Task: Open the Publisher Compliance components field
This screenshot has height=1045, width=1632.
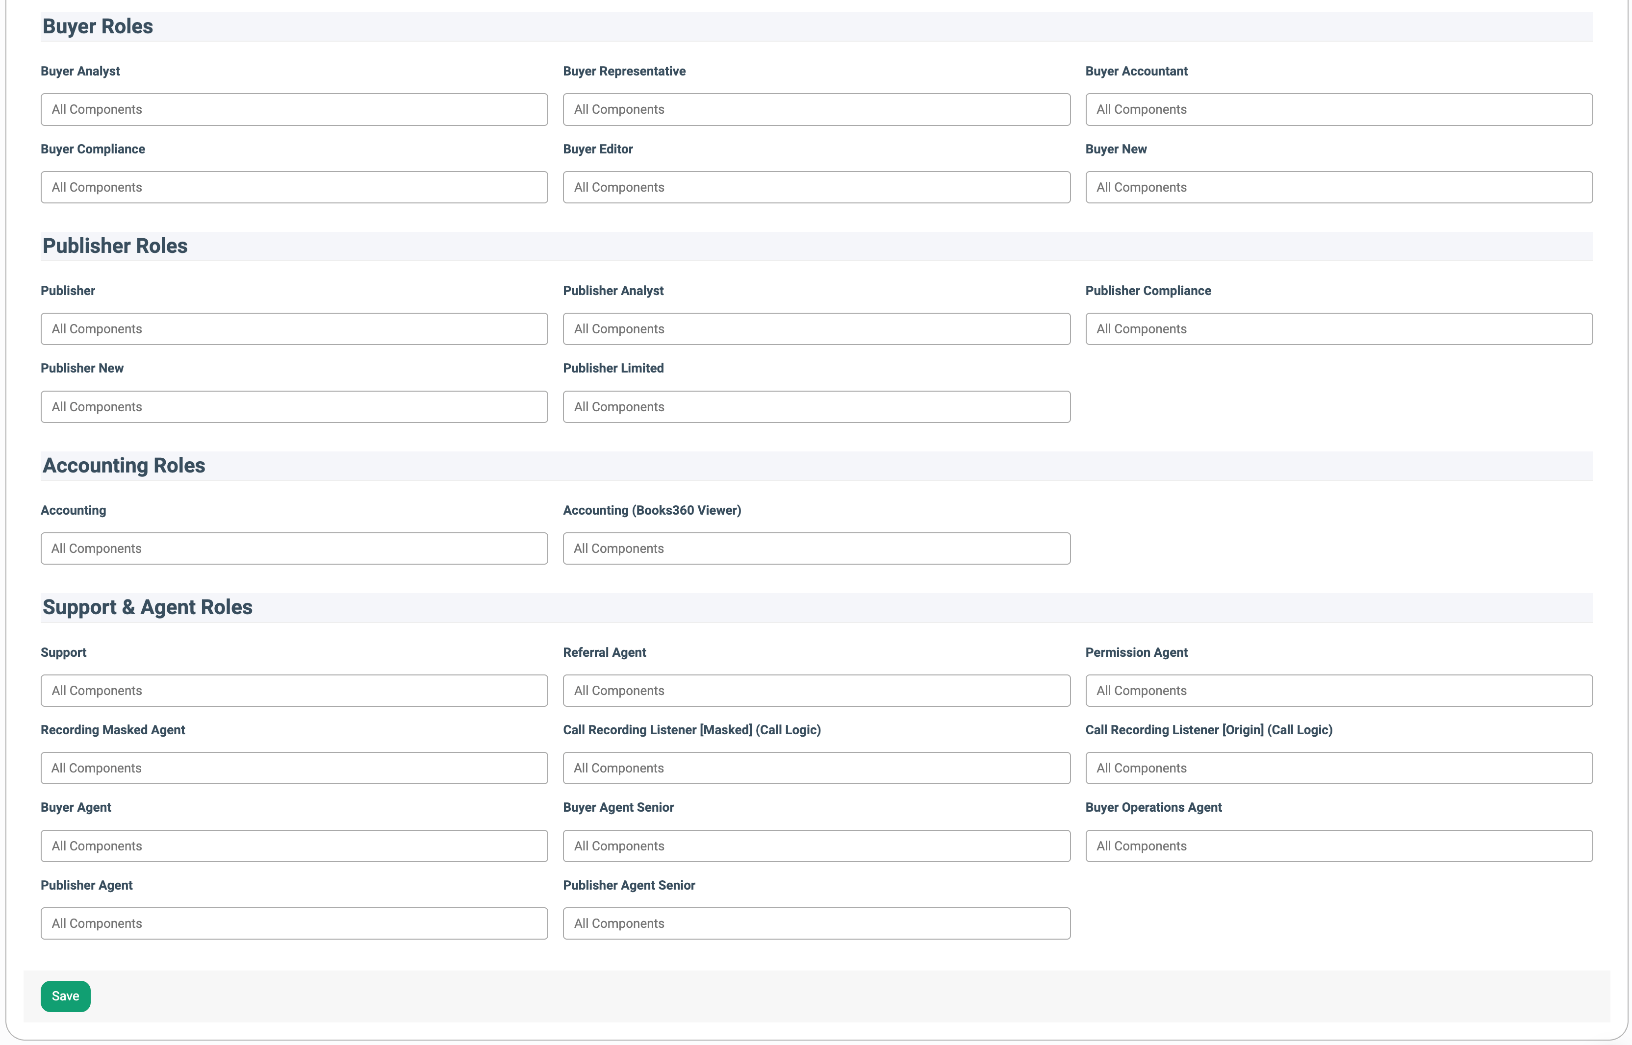Action: pos(1339,329)
